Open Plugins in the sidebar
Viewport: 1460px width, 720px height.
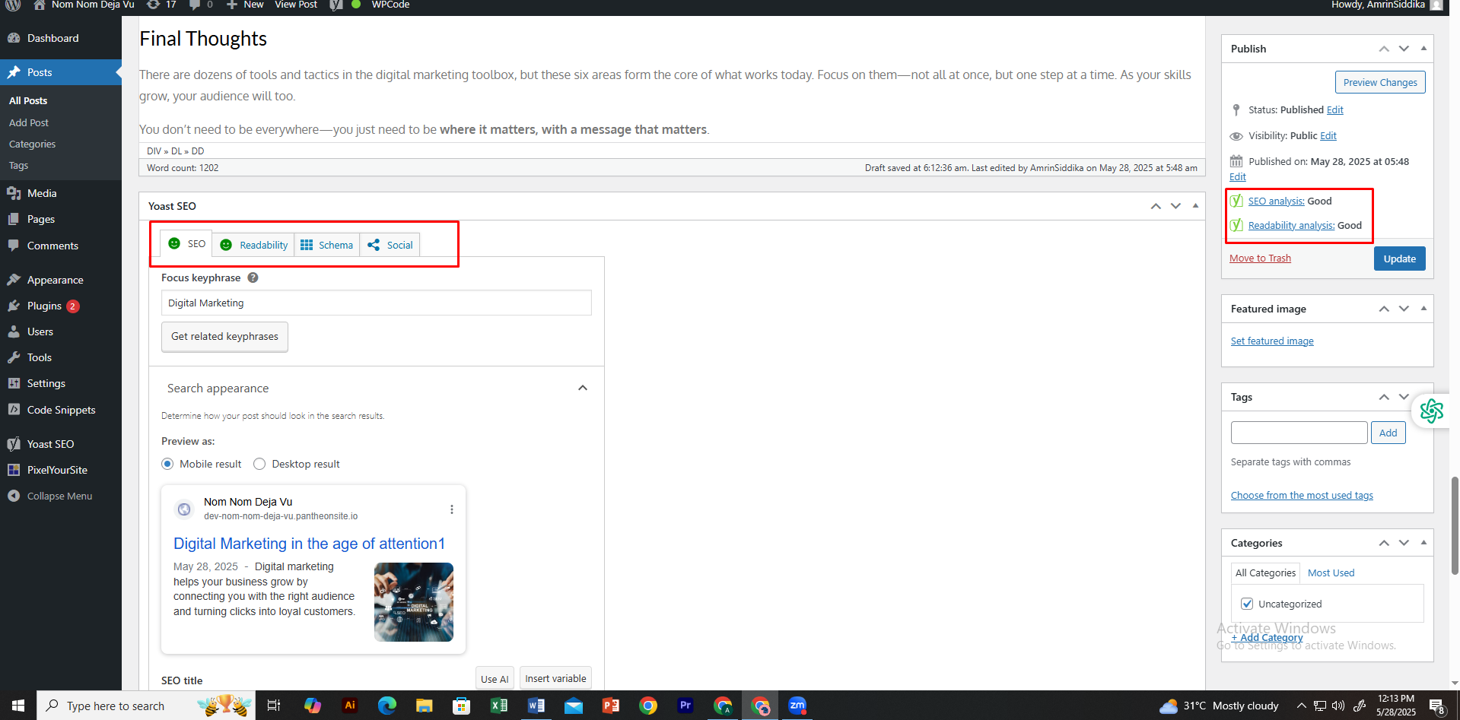pos(44,306)
